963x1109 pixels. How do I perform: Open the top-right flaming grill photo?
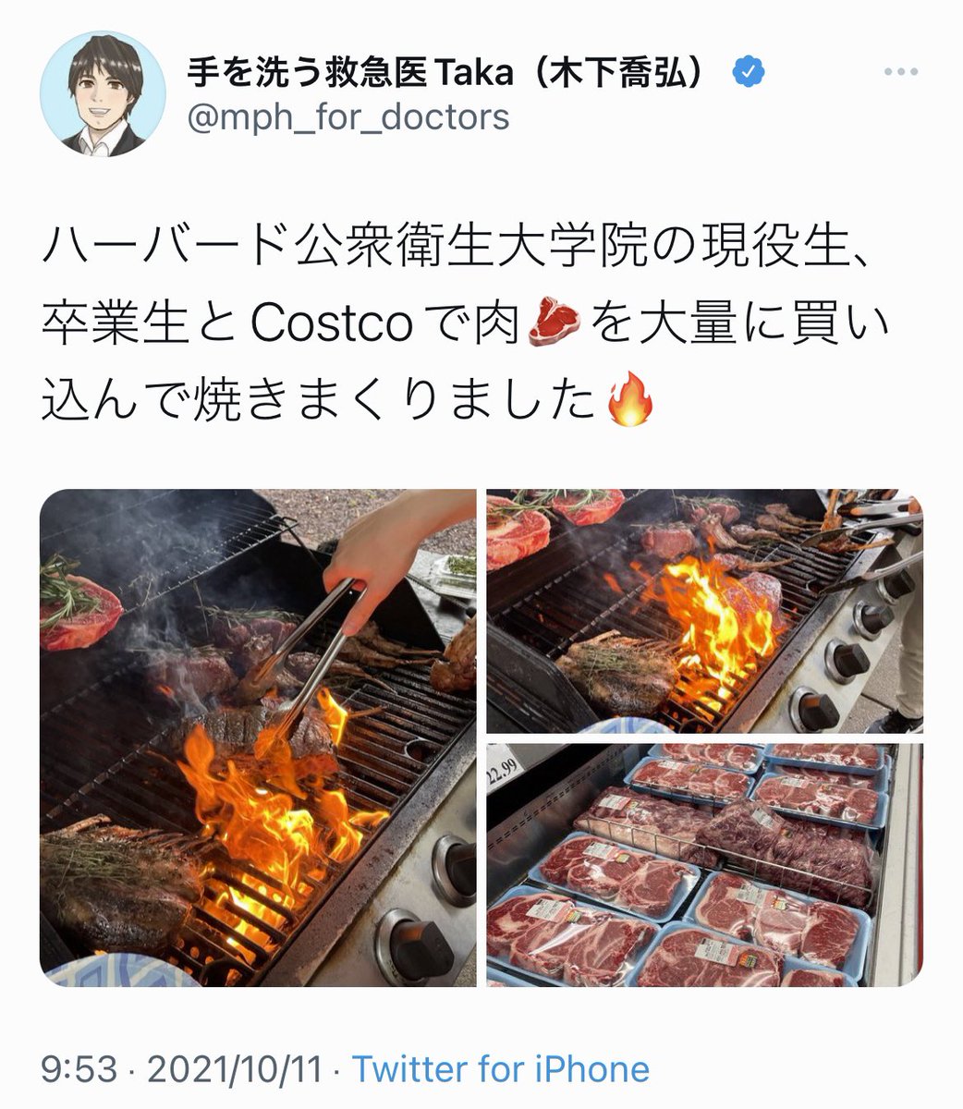pos(704,611)
